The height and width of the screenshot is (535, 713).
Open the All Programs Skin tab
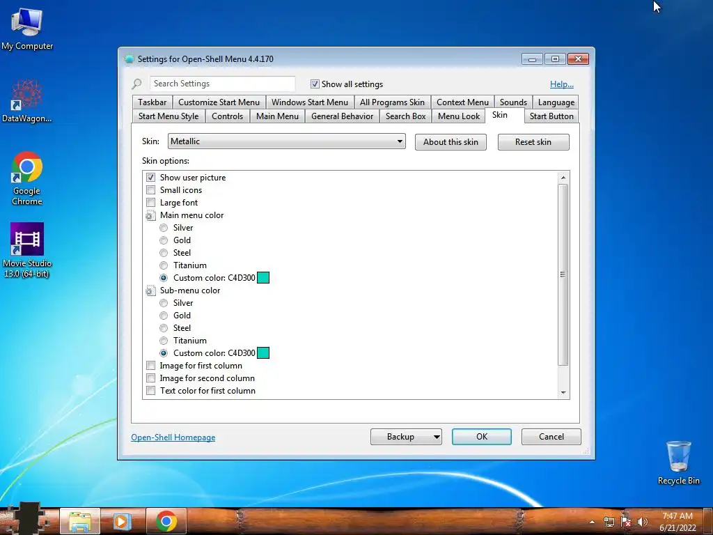(x=393, y=102)
